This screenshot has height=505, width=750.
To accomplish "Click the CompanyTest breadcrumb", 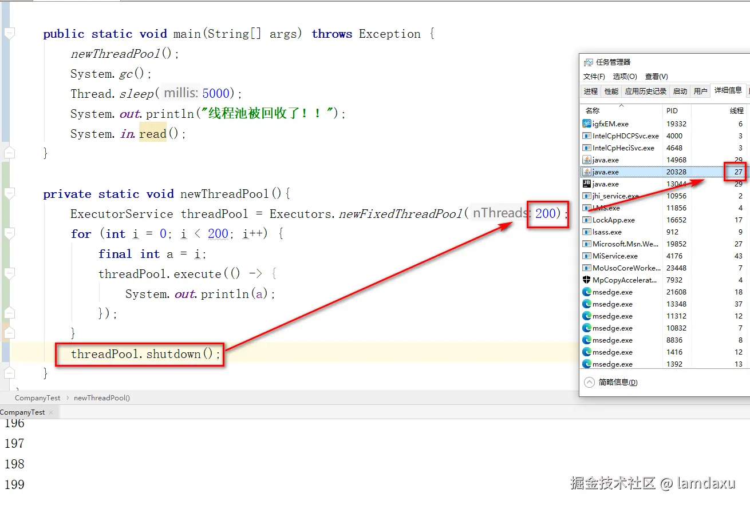I will point(38,398).
